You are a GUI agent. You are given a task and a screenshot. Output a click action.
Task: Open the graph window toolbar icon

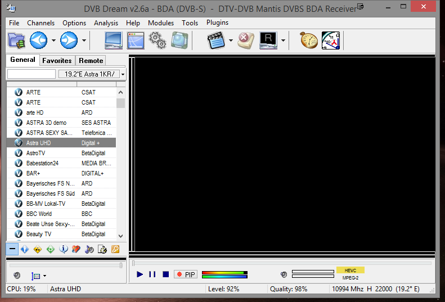coord(136,40)
